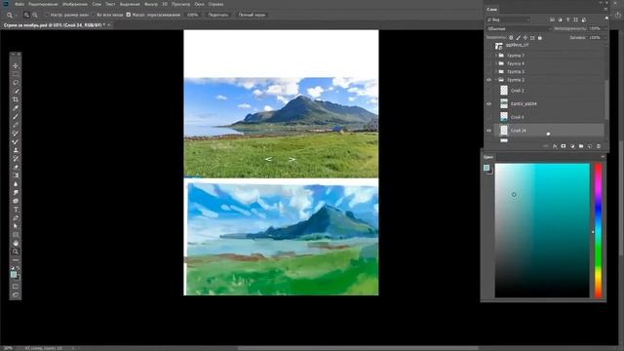Close the open document tab
The height and width of the screenshot is (351, 624).
click(108, 25)
